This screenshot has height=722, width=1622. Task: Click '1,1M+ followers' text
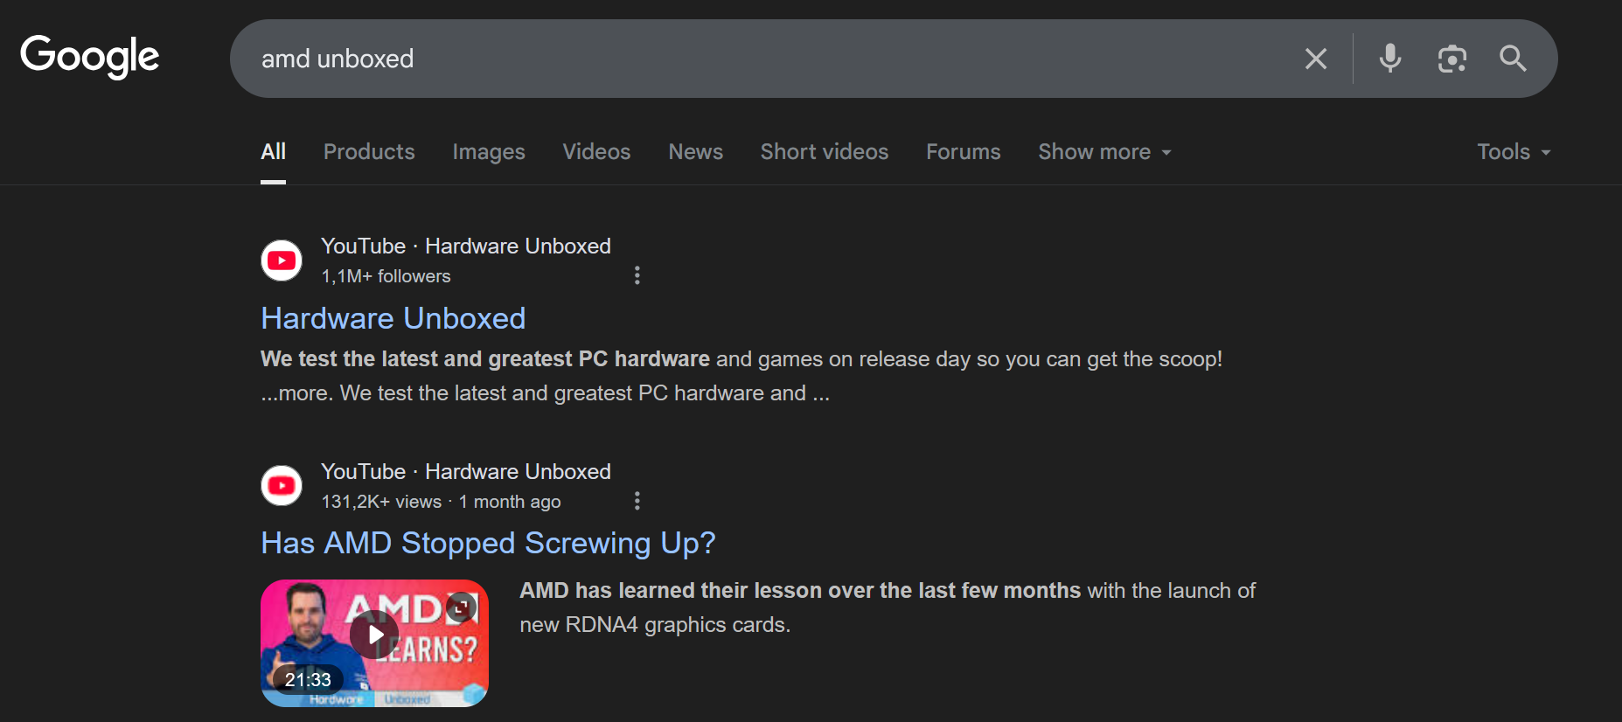[386, 276]
